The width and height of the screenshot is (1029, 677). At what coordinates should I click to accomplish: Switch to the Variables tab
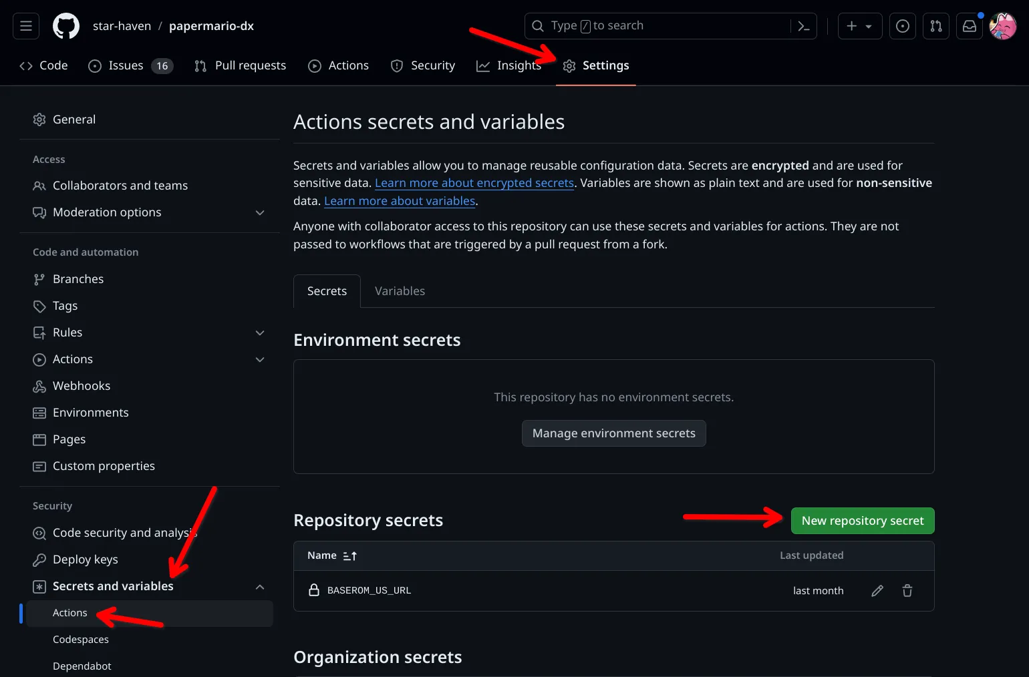coord(400,291)
